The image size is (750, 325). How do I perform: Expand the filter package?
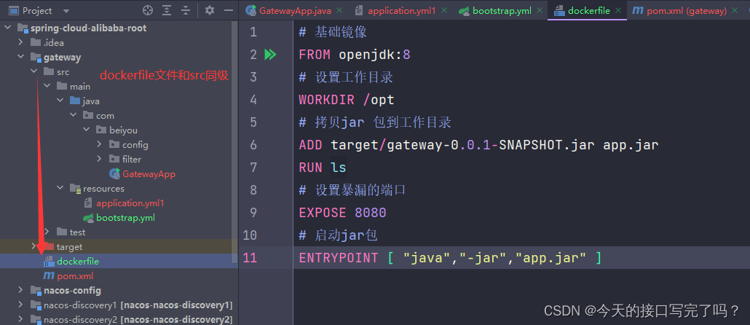pos(99,159)
